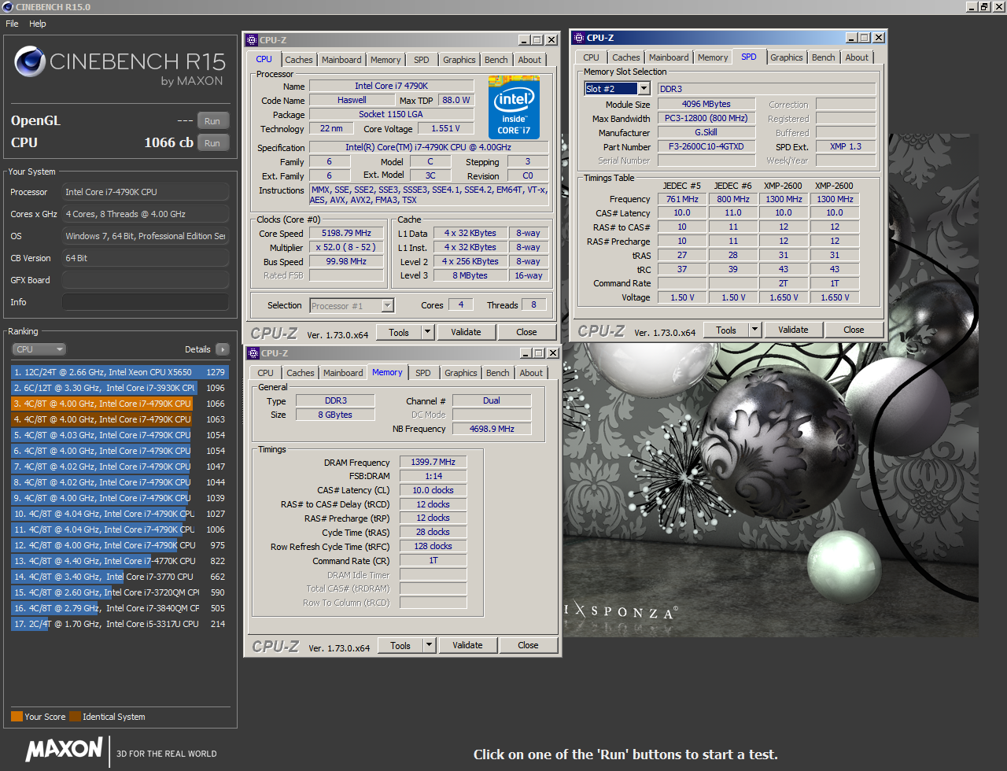Click Close button in Memory window
The width and height of the screenshot is (1007, 771).
tap(528, 646)
